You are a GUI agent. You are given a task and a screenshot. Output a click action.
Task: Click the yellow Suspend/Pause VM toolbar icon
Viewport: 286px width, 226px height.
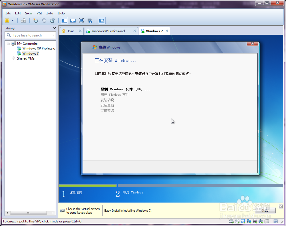pyautogui.click(x=7, y=20)
